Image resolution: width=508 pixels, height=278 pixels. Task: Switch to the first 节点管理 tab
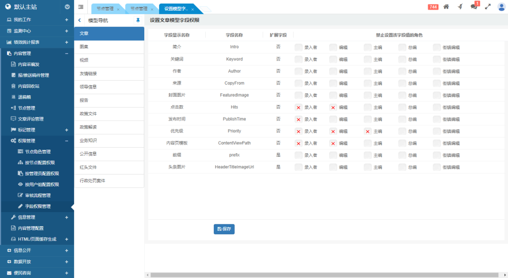(x=105, y=9)
